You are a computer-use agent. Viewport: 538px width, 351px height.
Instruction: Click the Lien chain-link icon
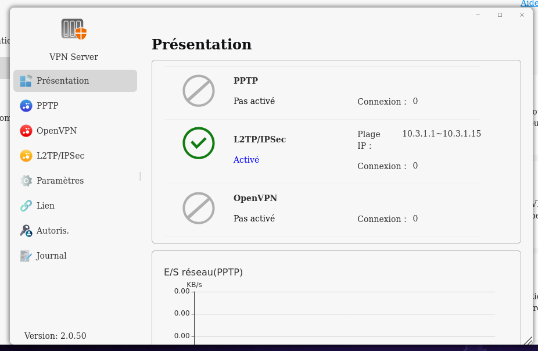click(x=26, y=206)
